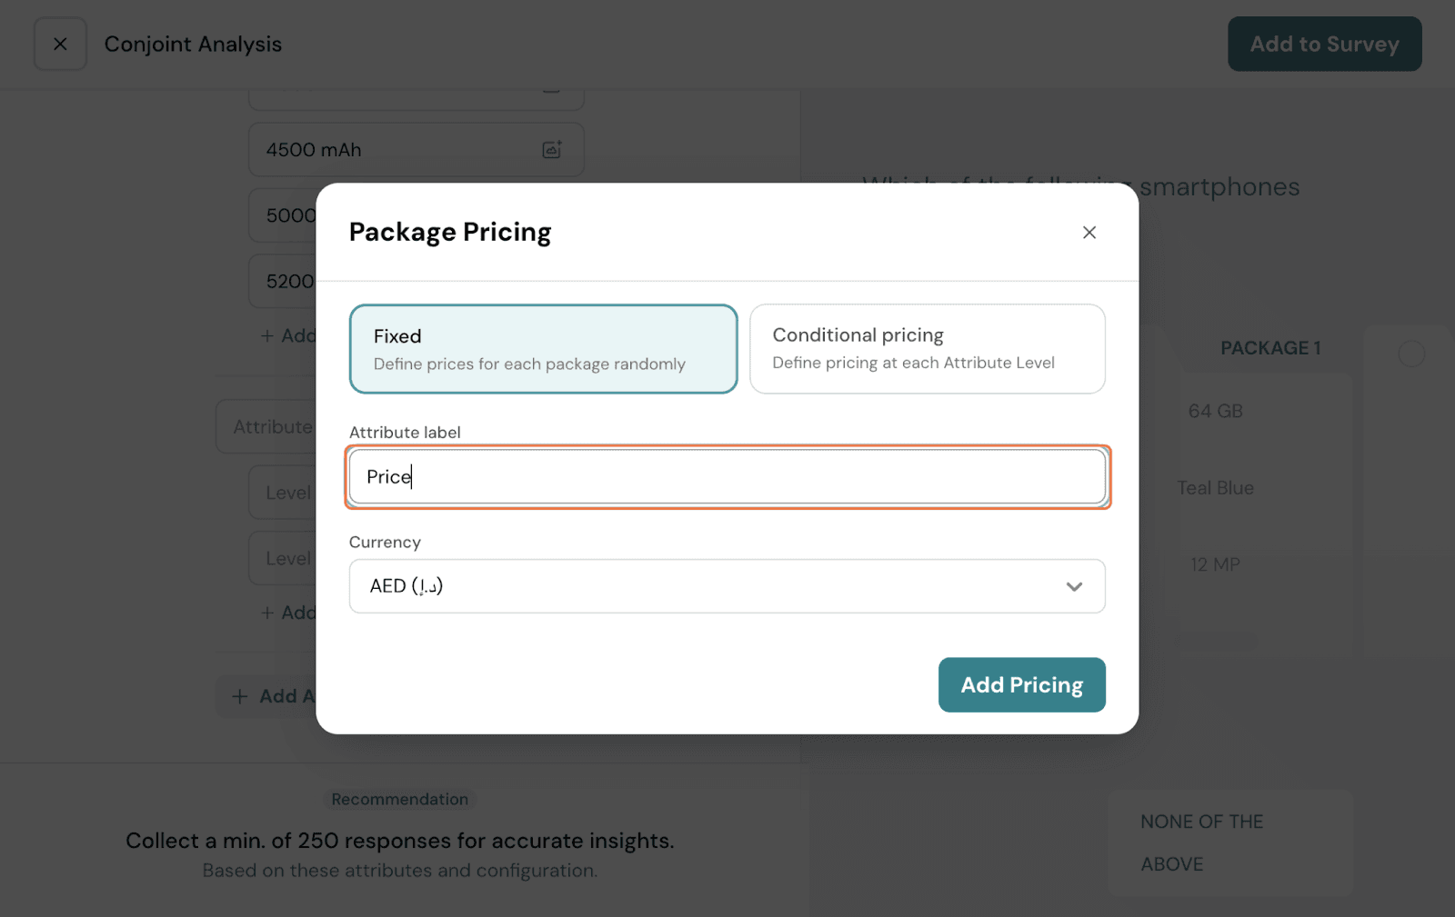Choose the Conditional pricing option
This screenshot has width=1455, height=917.
[x=927, y=349]
